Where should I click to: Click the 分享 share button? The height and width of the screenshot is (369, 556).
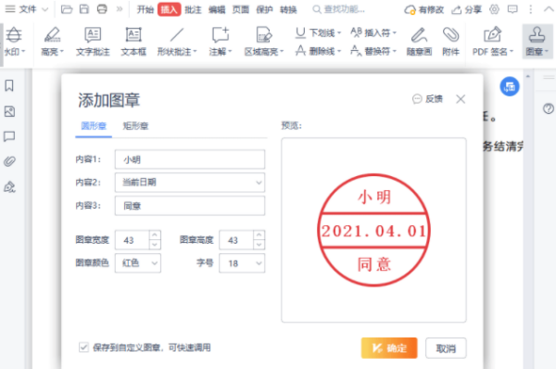click(x=467, y=10)
